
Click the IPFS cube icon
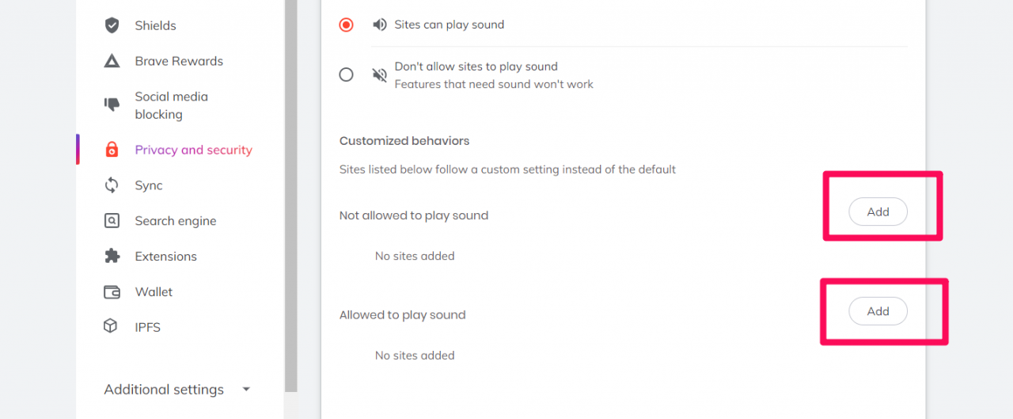pyautogui.click(x=111, y=327)
